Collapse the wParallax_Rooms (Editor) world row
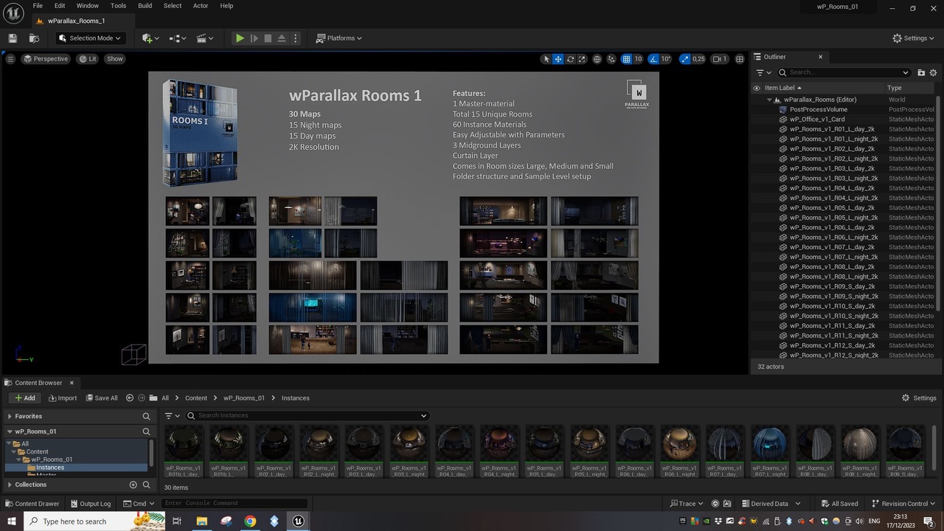The width and height of the screenshot is (944, 531). pyautogui.click(x=769, y=100)
